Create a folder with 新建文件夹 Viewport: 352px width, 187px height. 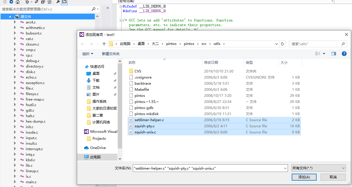(110, 53)
